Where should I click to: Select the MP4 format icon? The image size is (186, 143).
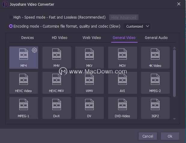pyautogui.click(x=24, y=54)
